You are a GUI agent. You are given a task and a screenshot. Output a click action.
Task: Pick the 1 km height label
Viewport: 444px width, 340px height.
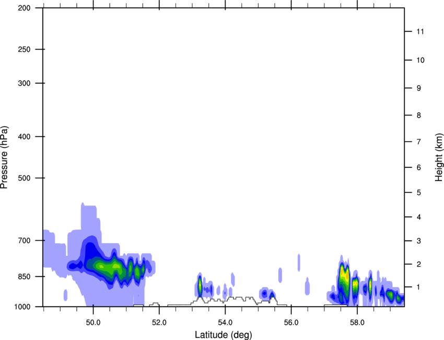pyautogui.click(x=419, y=287)
